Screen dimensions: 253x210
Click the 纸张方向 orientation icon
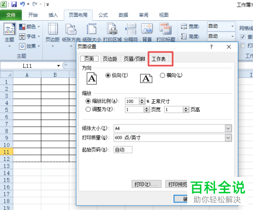click(x=71, y=29)
